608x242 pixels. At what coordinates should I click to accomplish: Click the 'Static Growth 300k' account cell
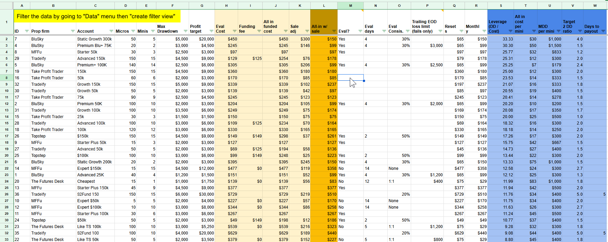coord(95,39)
